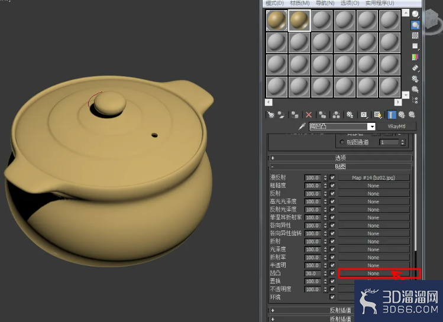Reset map with red X icon
The height and width of the screenshot is (322, 443).
click(x=309, y=115)
